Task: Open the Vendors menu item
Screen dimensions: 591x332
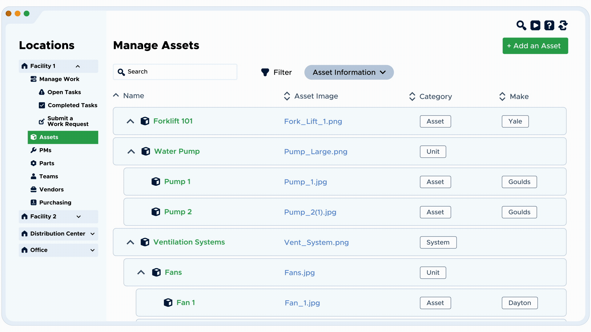Action: (51, 190)
